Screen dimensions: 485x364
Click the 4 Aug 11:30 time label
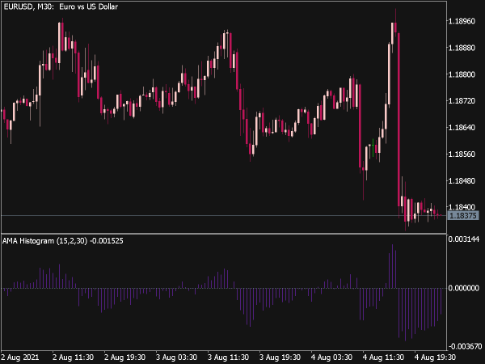pyautogui.click(x=383, y=358)
